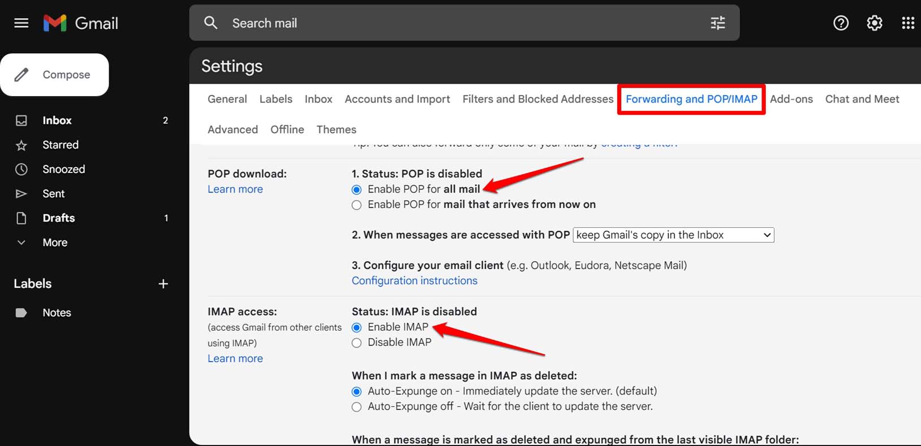
Task: Open the main menu hamburger icon
Action: (x=21, y=23)
